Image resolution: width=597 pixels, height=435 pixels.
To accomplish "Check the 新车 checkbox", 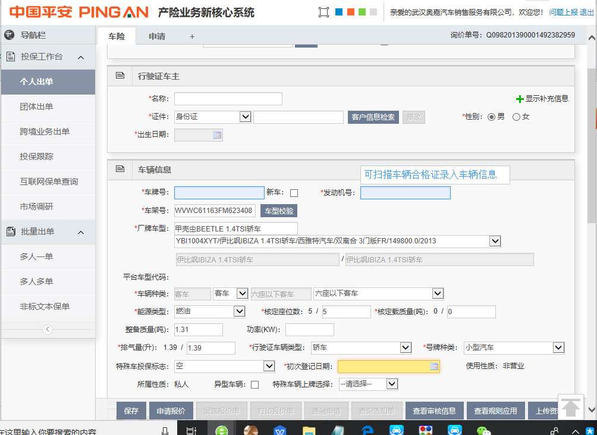I will 294,193.
